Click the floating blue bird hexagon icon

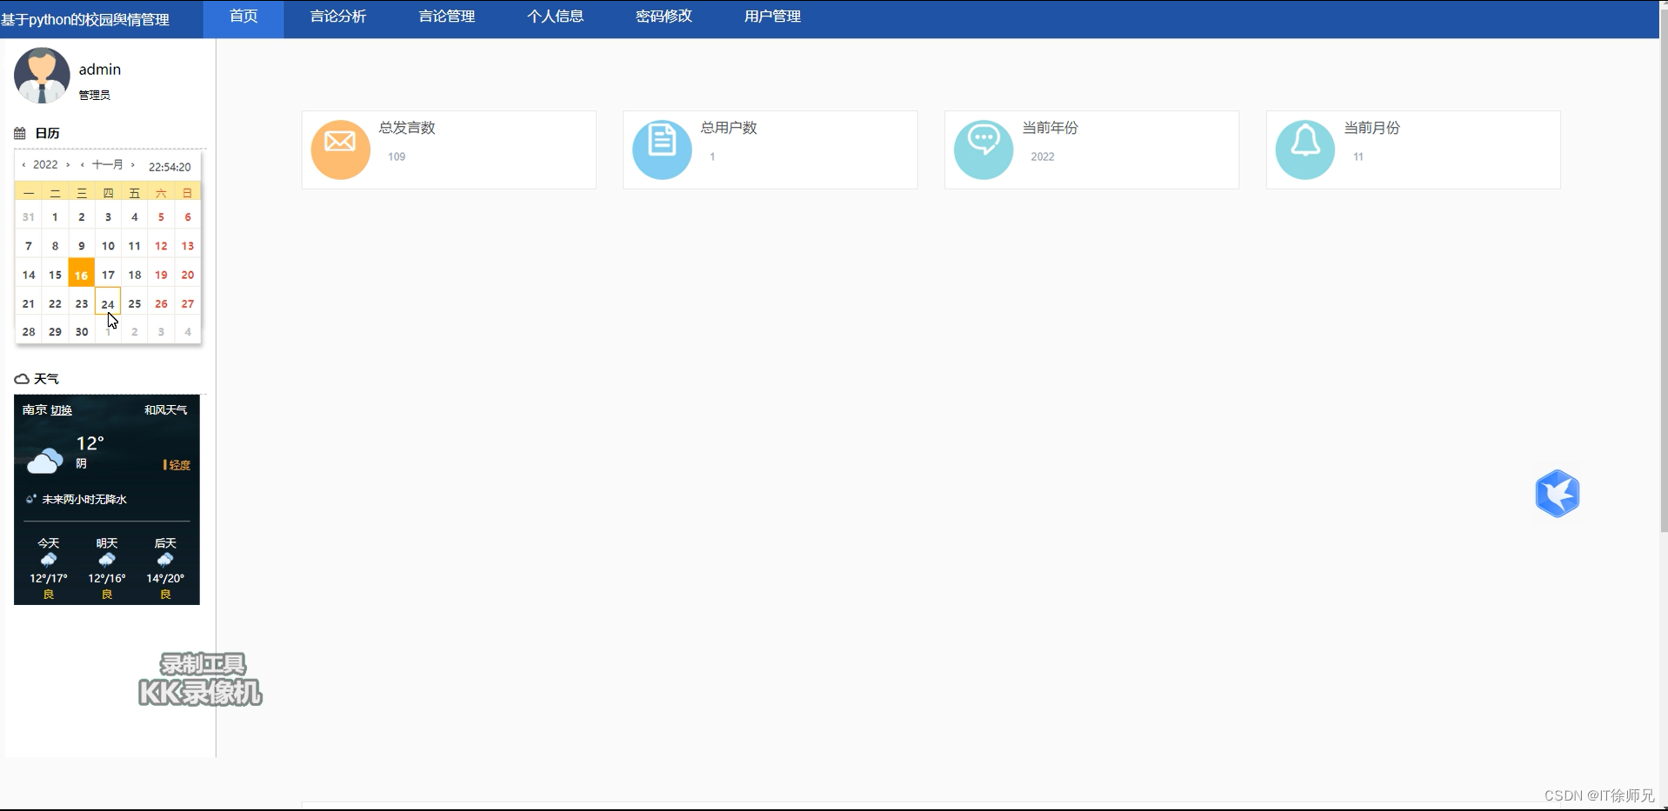coord(1557,494)
